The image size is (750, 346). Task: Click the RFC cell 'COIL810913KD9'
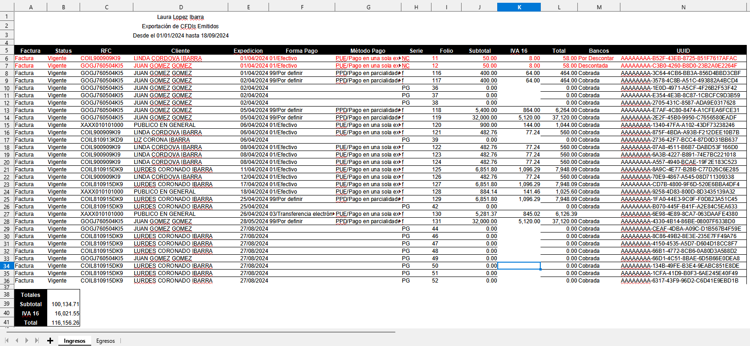coord(106,140)
